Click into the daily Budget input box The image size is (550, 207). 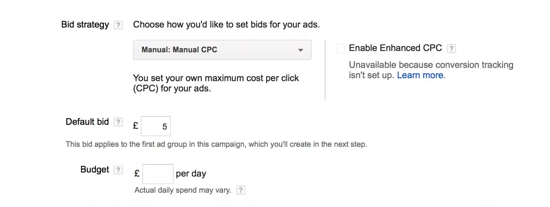click(x=158, y=174)
